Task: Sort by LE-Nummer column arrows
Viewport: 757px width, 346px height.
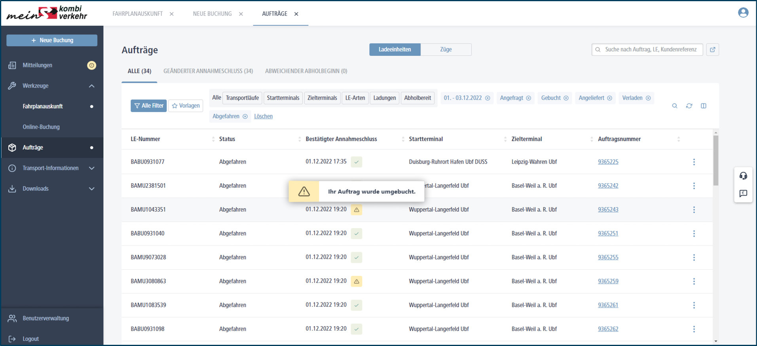Action: (x=213, y=139)
